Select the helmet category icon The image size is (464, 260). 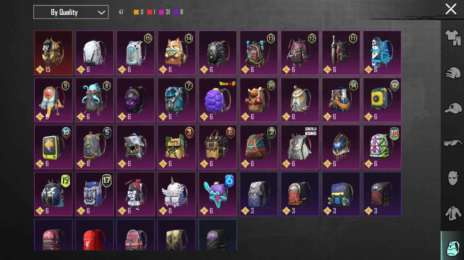pos(453,73)
